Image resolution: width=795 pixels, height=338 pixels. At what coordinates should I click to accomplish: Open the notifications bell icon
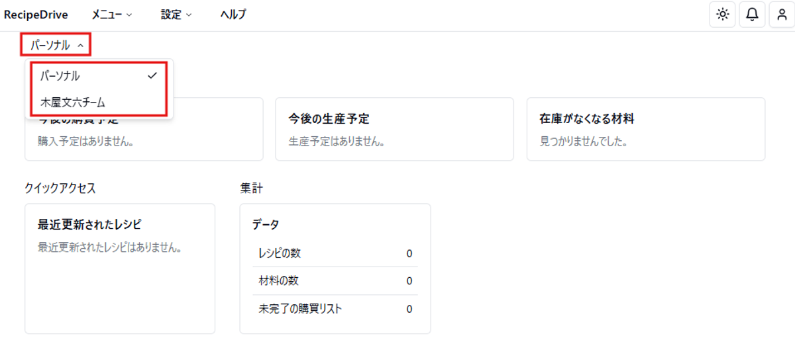tap(752, 15)
